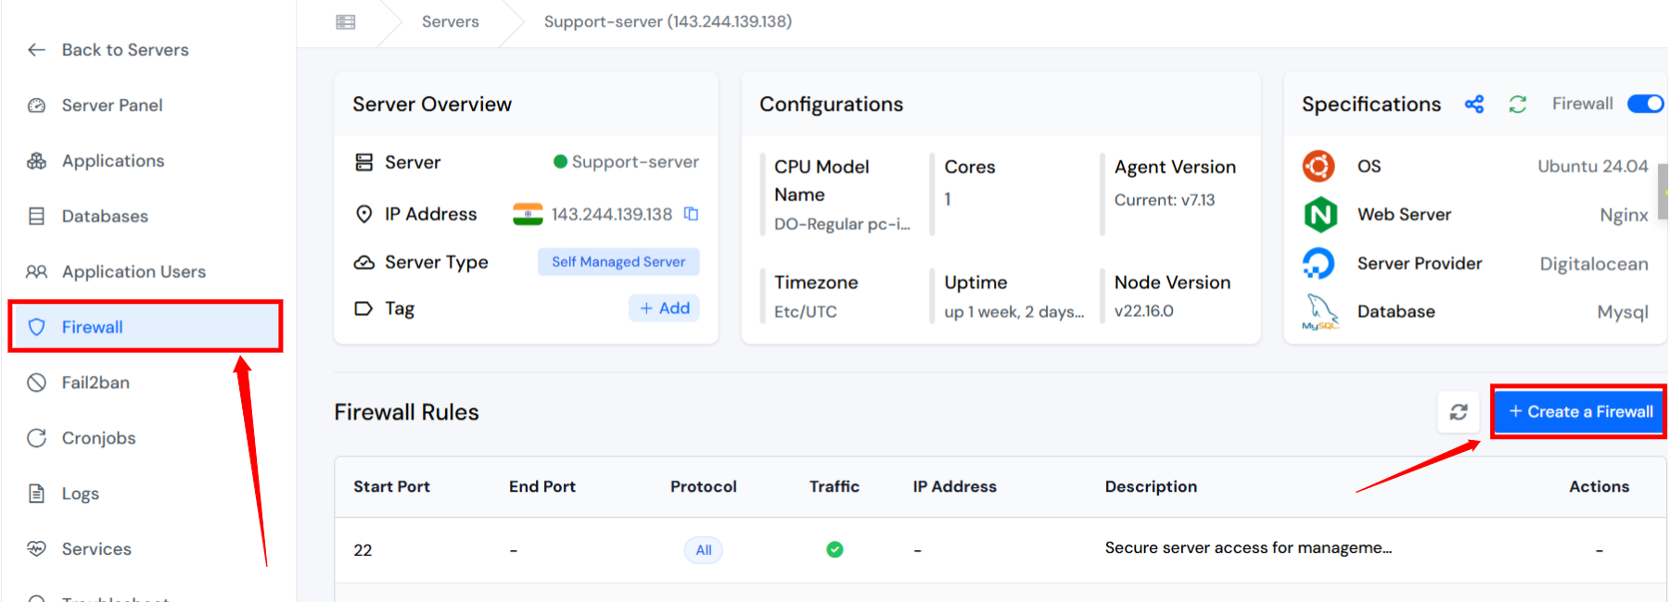Click the DO-Regular CPU model value

pyautogui.click(x=842, y=224)
